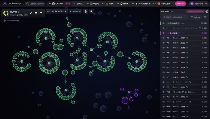The height and width of the screenshot is (119, 210).
Task: Click Cluster 1 percentage 73.85%
Action: click(x=204, y=23)
